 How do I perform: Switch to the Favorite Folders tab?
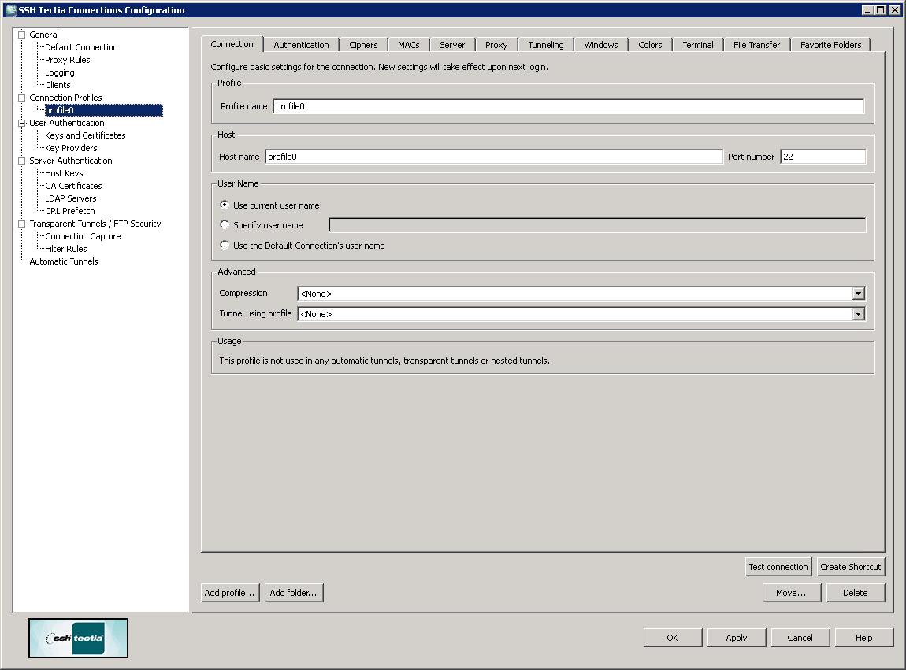[830, 45]
